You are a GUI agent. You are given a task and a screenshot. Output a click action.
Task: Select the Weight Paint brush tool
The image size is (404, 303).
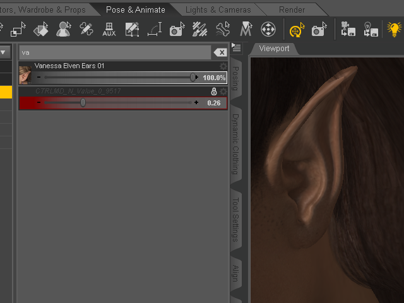click(x=200, y=29)
